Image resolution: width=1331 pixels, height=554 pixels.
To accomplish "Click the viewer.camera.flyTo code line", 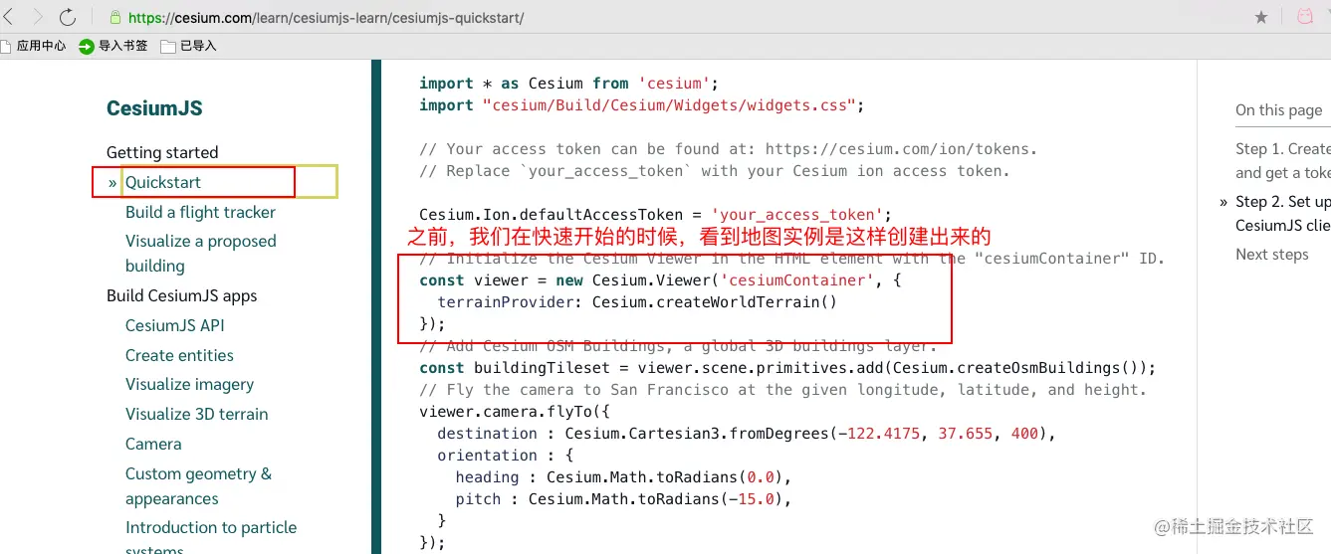I will click(x=515, y=412).
